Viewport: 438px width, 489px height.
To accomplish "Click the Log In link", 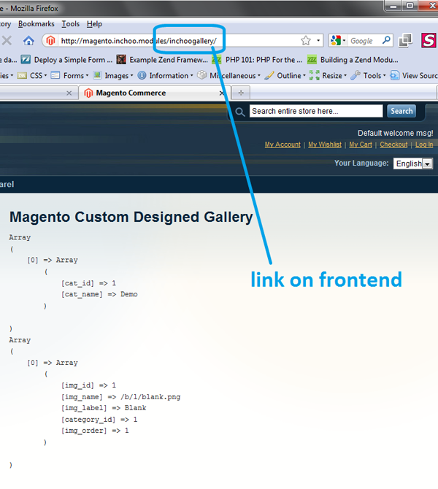I will (424, 145).
